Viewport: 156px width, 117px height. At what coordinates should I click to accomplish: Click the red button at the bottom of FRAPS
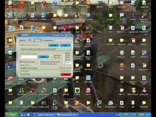66,74
